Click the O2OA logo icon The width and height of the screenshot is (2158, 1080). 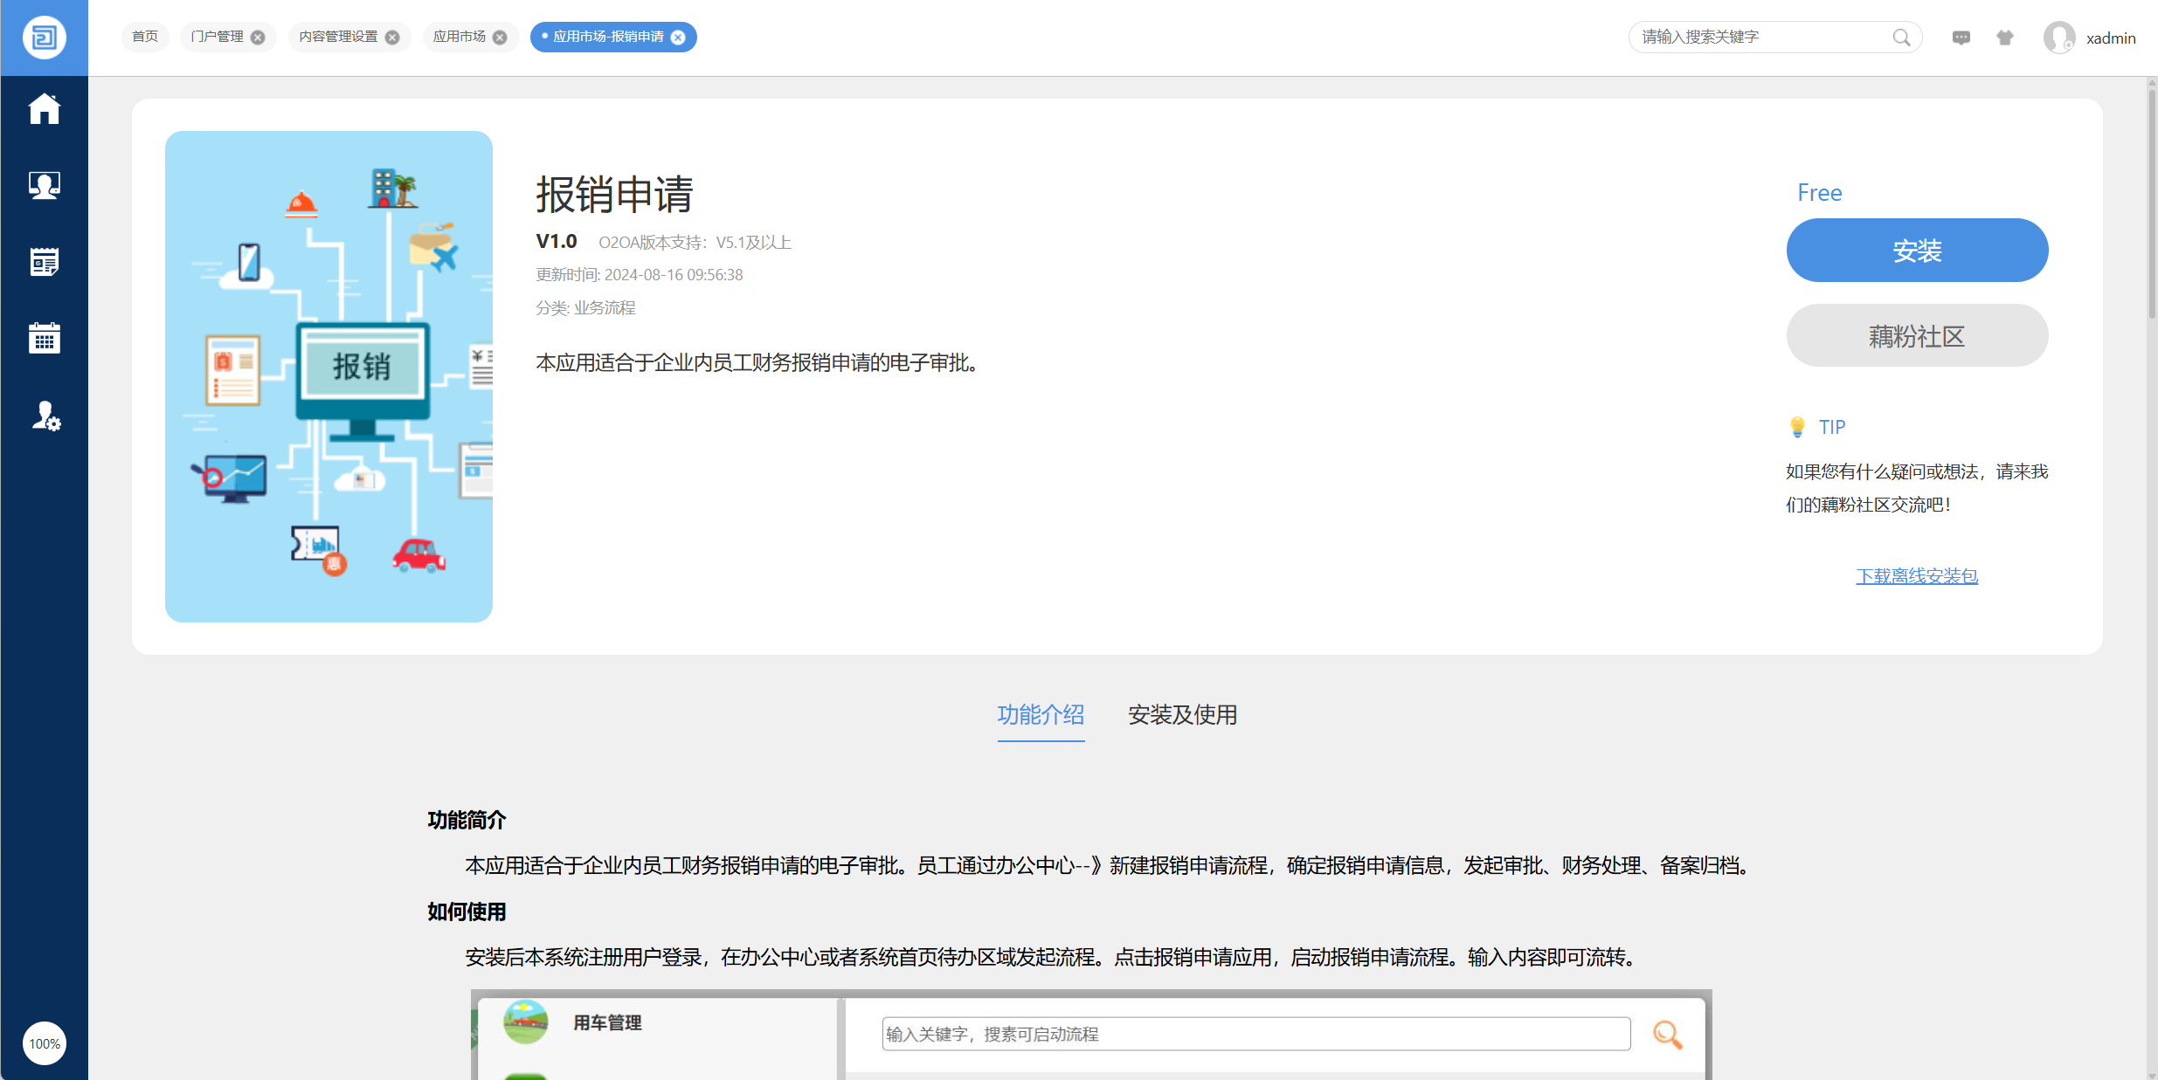point(44,38)
